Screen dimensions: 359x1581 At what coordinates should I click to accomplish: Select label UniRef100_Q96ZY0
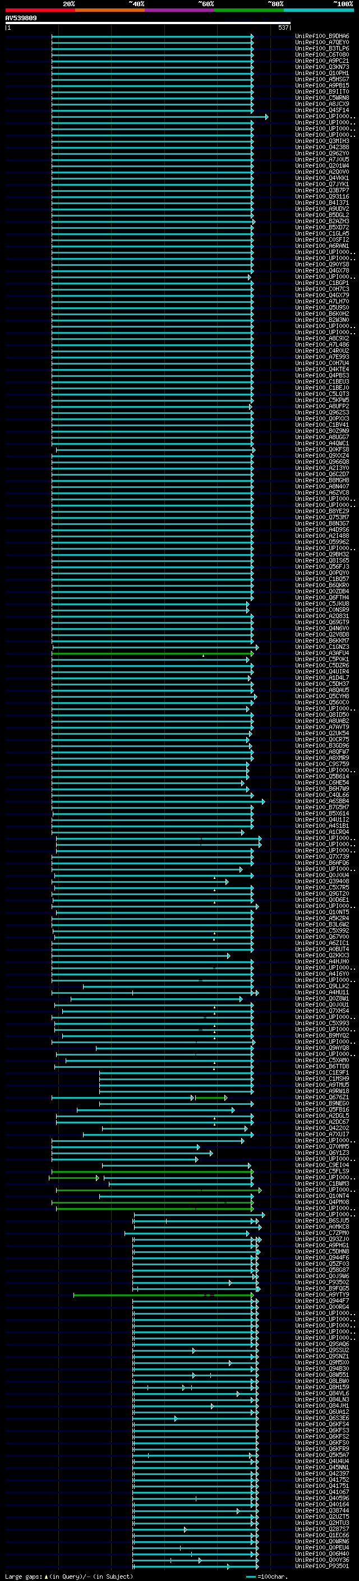click(322, 154)
